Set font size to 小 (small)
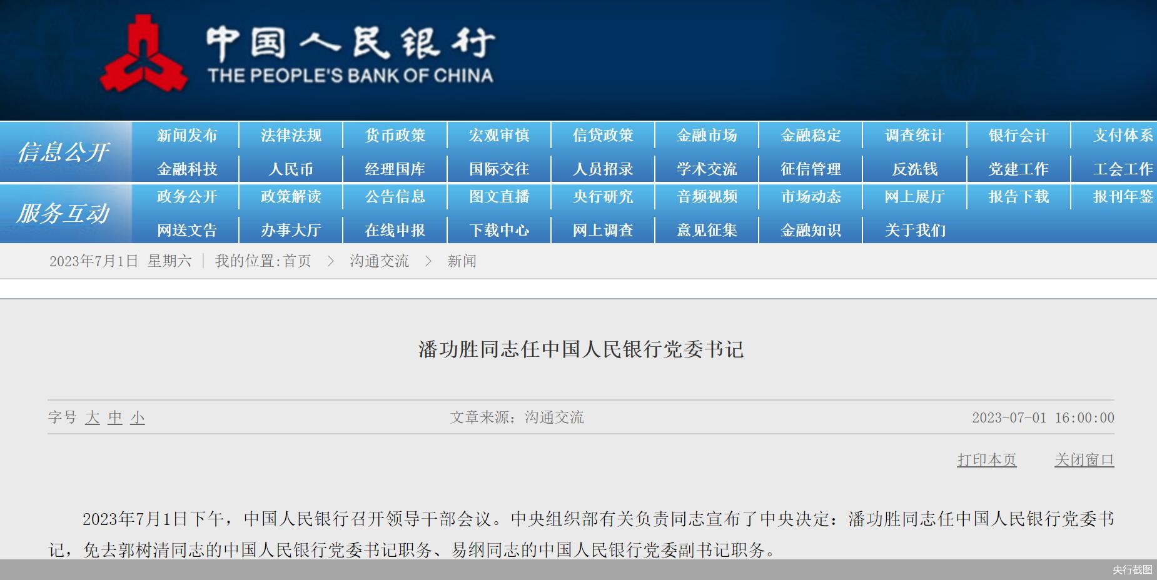The image size is (1157, 580). point(136,419)
